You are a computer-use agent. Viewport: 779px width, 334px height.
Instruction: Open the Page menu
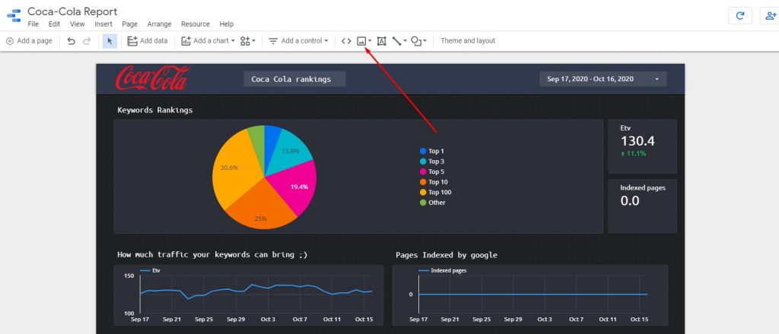pos(129,24)
